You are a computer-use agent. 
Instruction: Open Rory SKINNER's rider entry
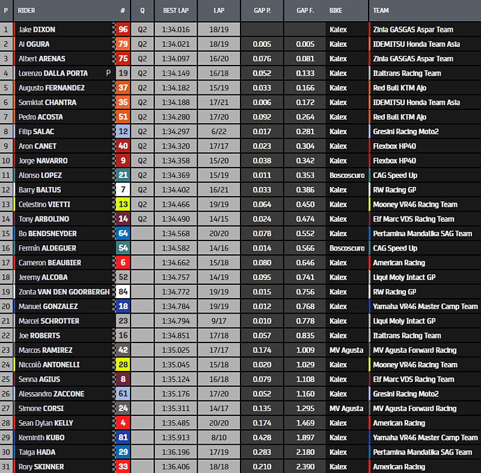tap(41, 467)
